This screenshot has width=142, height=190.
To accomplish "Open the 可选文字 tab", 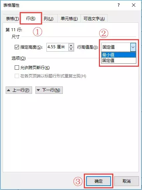I will coord(94,19).
